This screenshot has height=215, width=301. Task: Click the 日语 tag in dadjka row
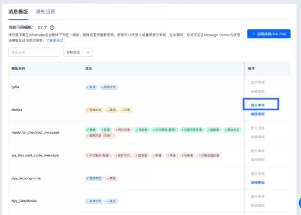[126, 110]
